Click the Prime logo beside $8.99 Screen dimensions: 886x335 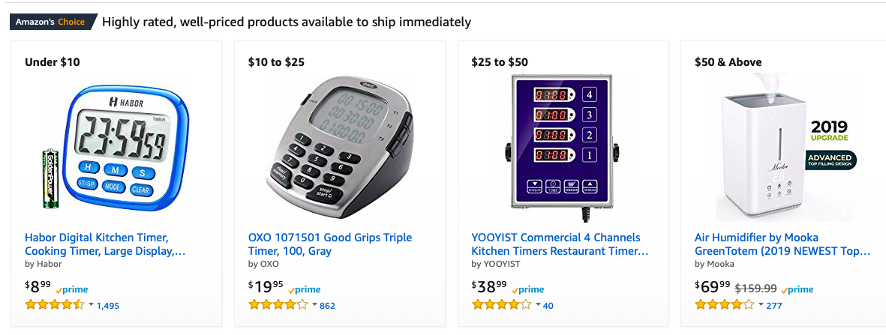point(72,289)
